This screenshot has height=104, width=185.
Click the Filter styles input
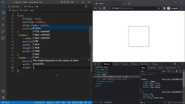point(150,71)
